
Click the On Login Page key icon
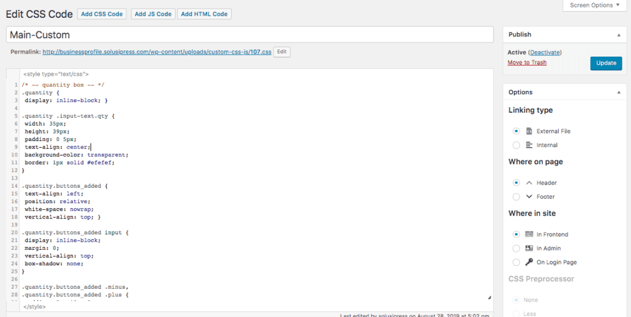click(529, 262)
